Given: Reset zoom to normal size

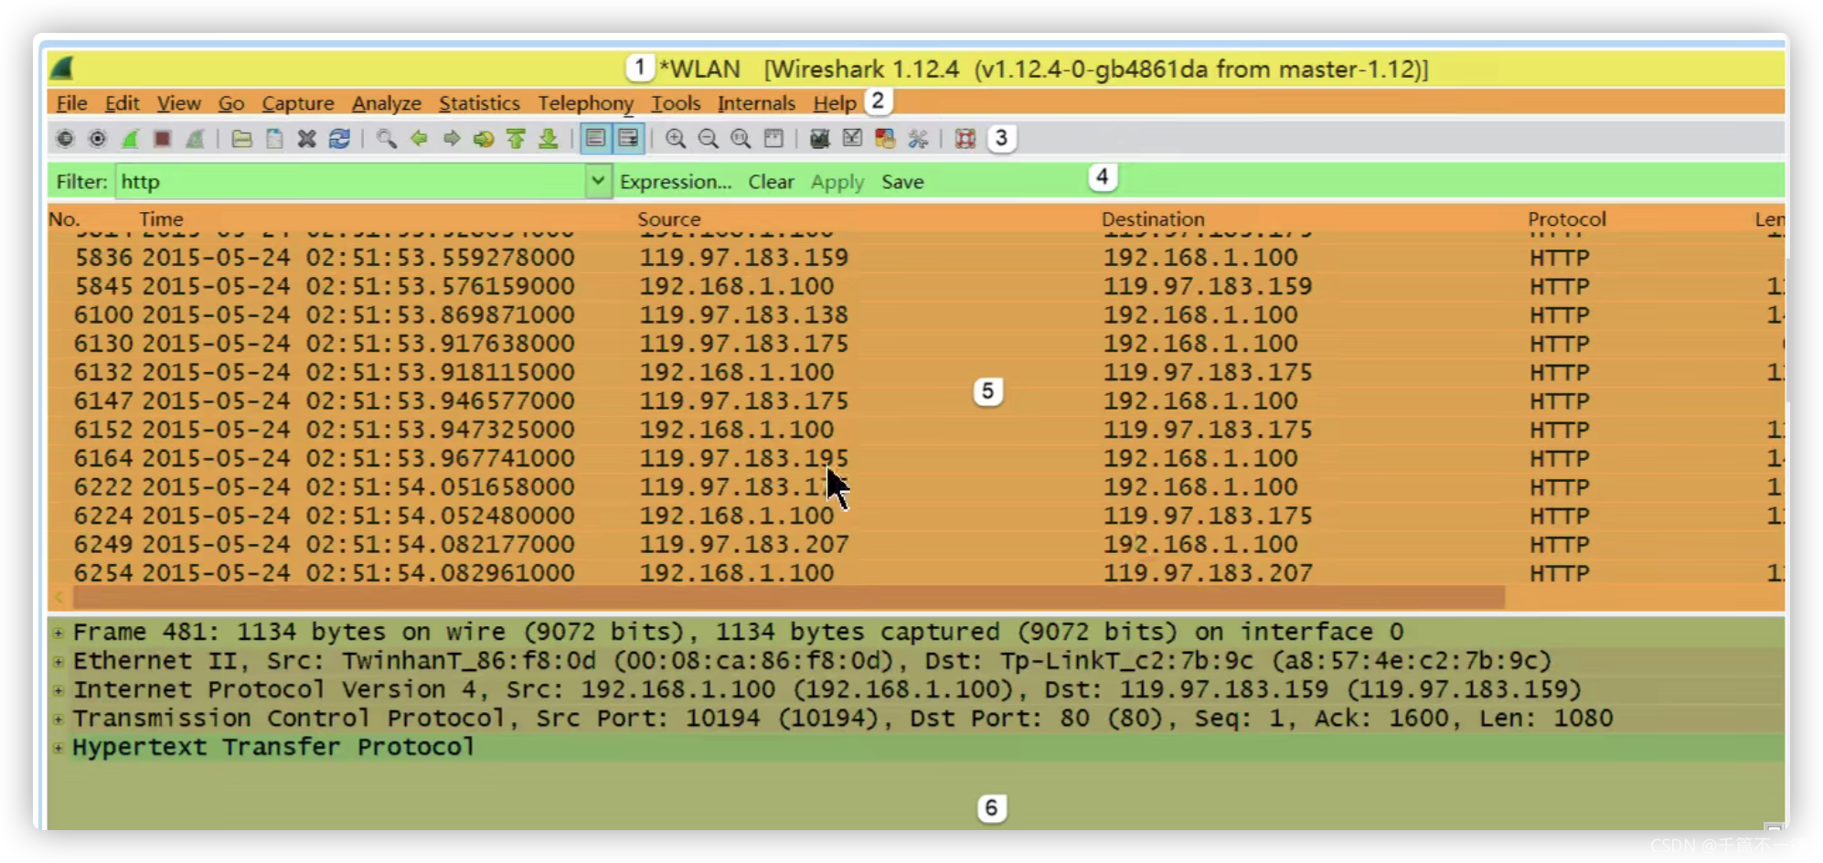Looking at the screenshot, I should pyautogui.click(x=741, y=139).
